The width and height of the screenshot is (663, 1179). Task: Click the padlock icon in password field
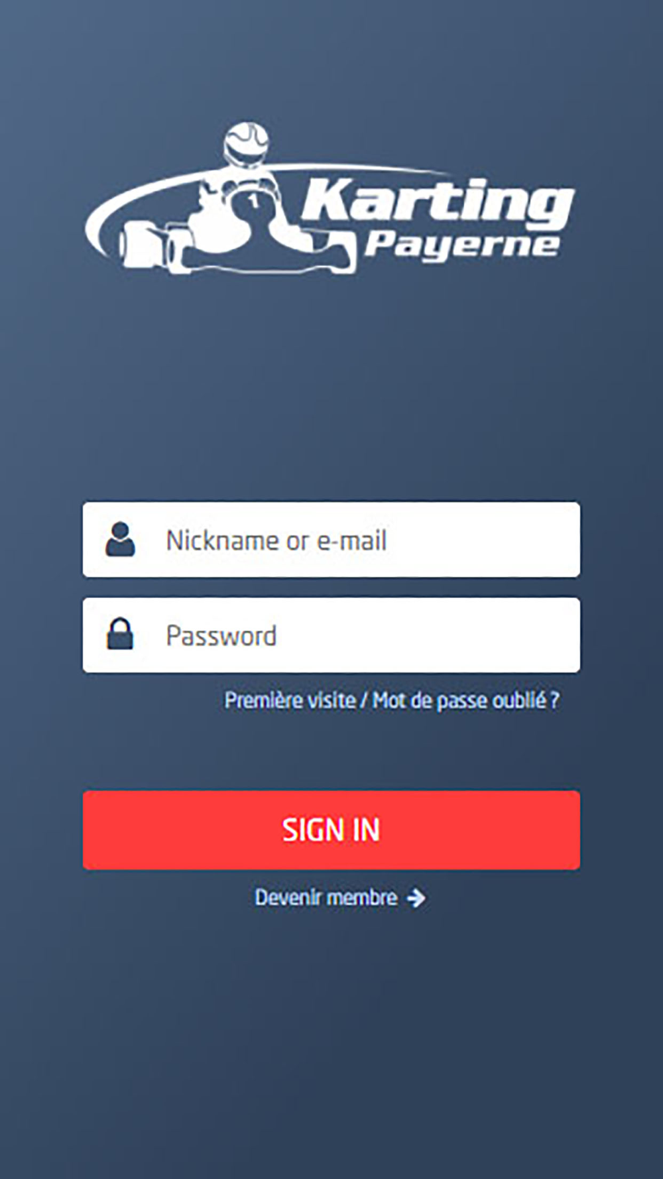click(x=120, y=634)
